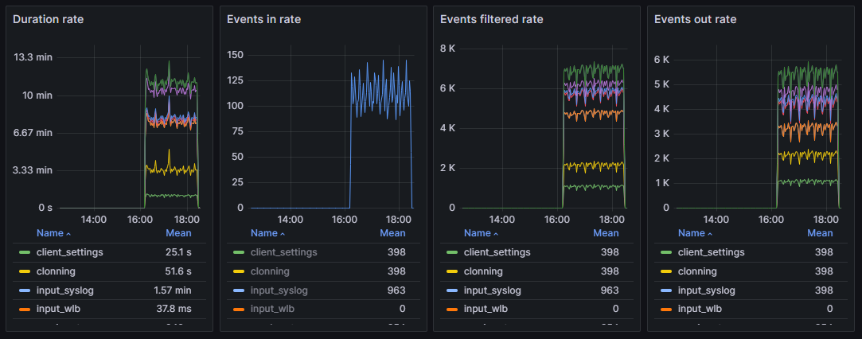Toggle clonning series in Events in rate legend
This screenshot has width=862, height=339.
pos(270,271)
